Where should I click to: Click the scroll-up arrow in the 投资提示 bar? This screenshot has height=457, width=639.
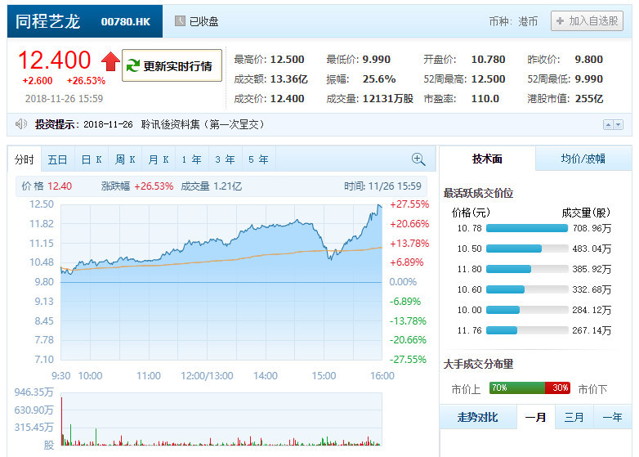[x=608, y=125]
